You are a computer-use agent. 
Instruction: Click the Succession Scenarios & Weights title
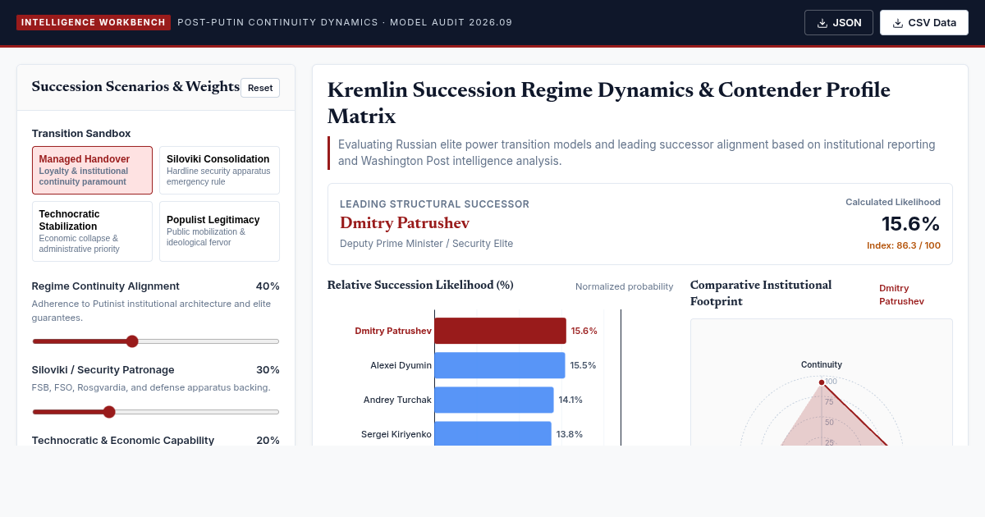pos(135,87)
